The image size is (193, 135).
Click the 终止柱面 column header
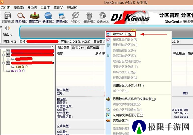pos(179,53)
